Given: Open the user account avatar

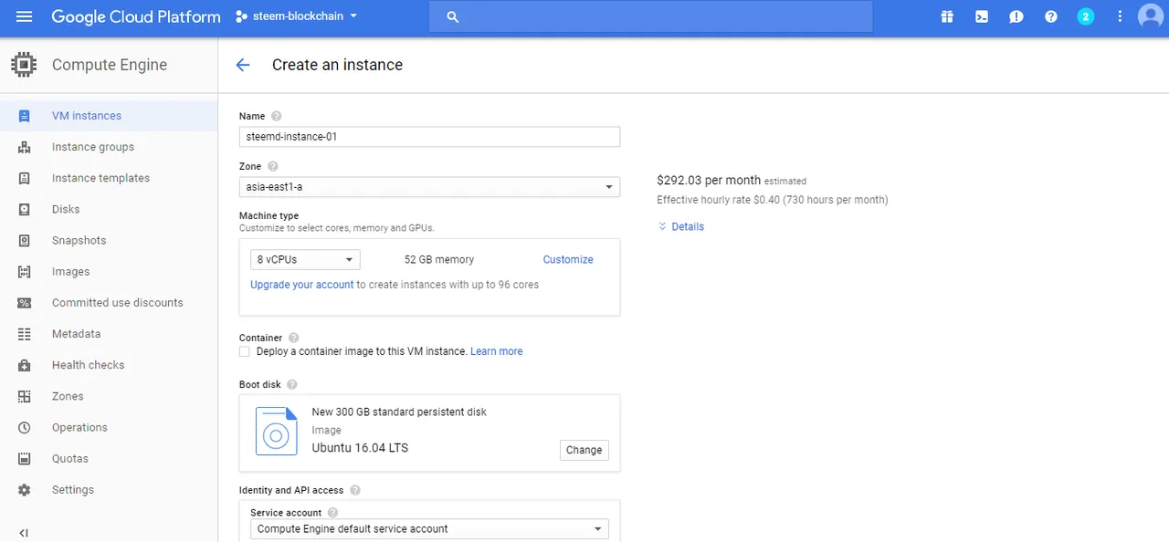Looking at the screenshot, I should pyautogui.click(x=1150, y=16).
